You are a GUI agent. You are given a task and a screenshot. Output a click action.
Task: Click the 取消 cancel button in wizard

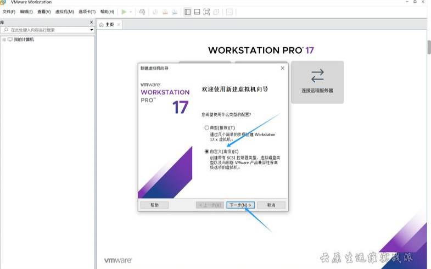(271, 205)
